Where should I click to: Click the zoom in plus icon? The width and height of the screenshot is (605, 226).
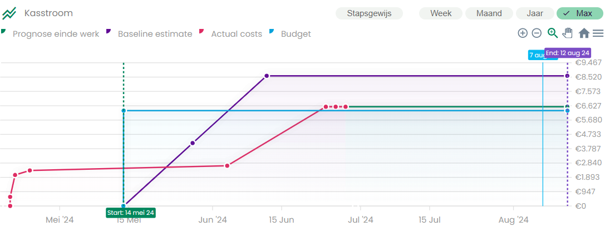[522, 33]
